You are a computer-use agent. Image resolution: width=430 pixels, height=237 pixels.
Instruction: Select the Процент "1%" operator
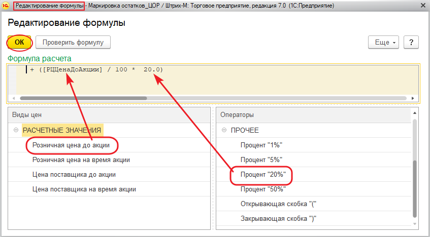coord(261,145)
